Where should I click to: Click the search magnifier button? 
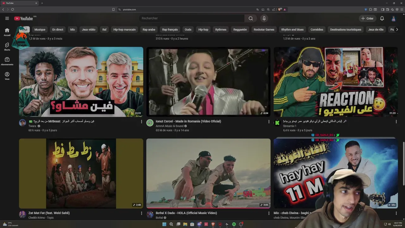pos(251,18)
